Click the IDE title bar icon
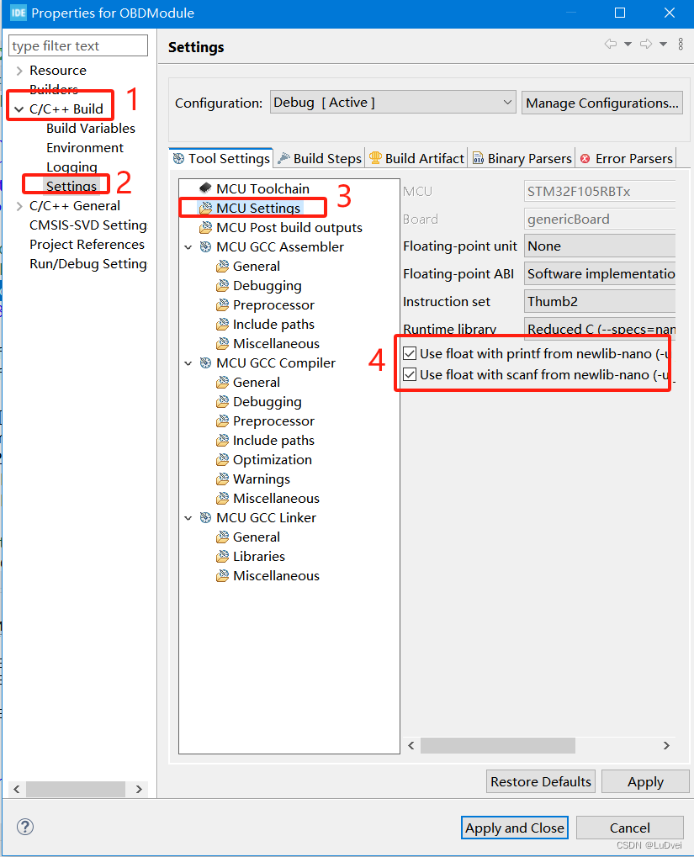 pos(18,13)
